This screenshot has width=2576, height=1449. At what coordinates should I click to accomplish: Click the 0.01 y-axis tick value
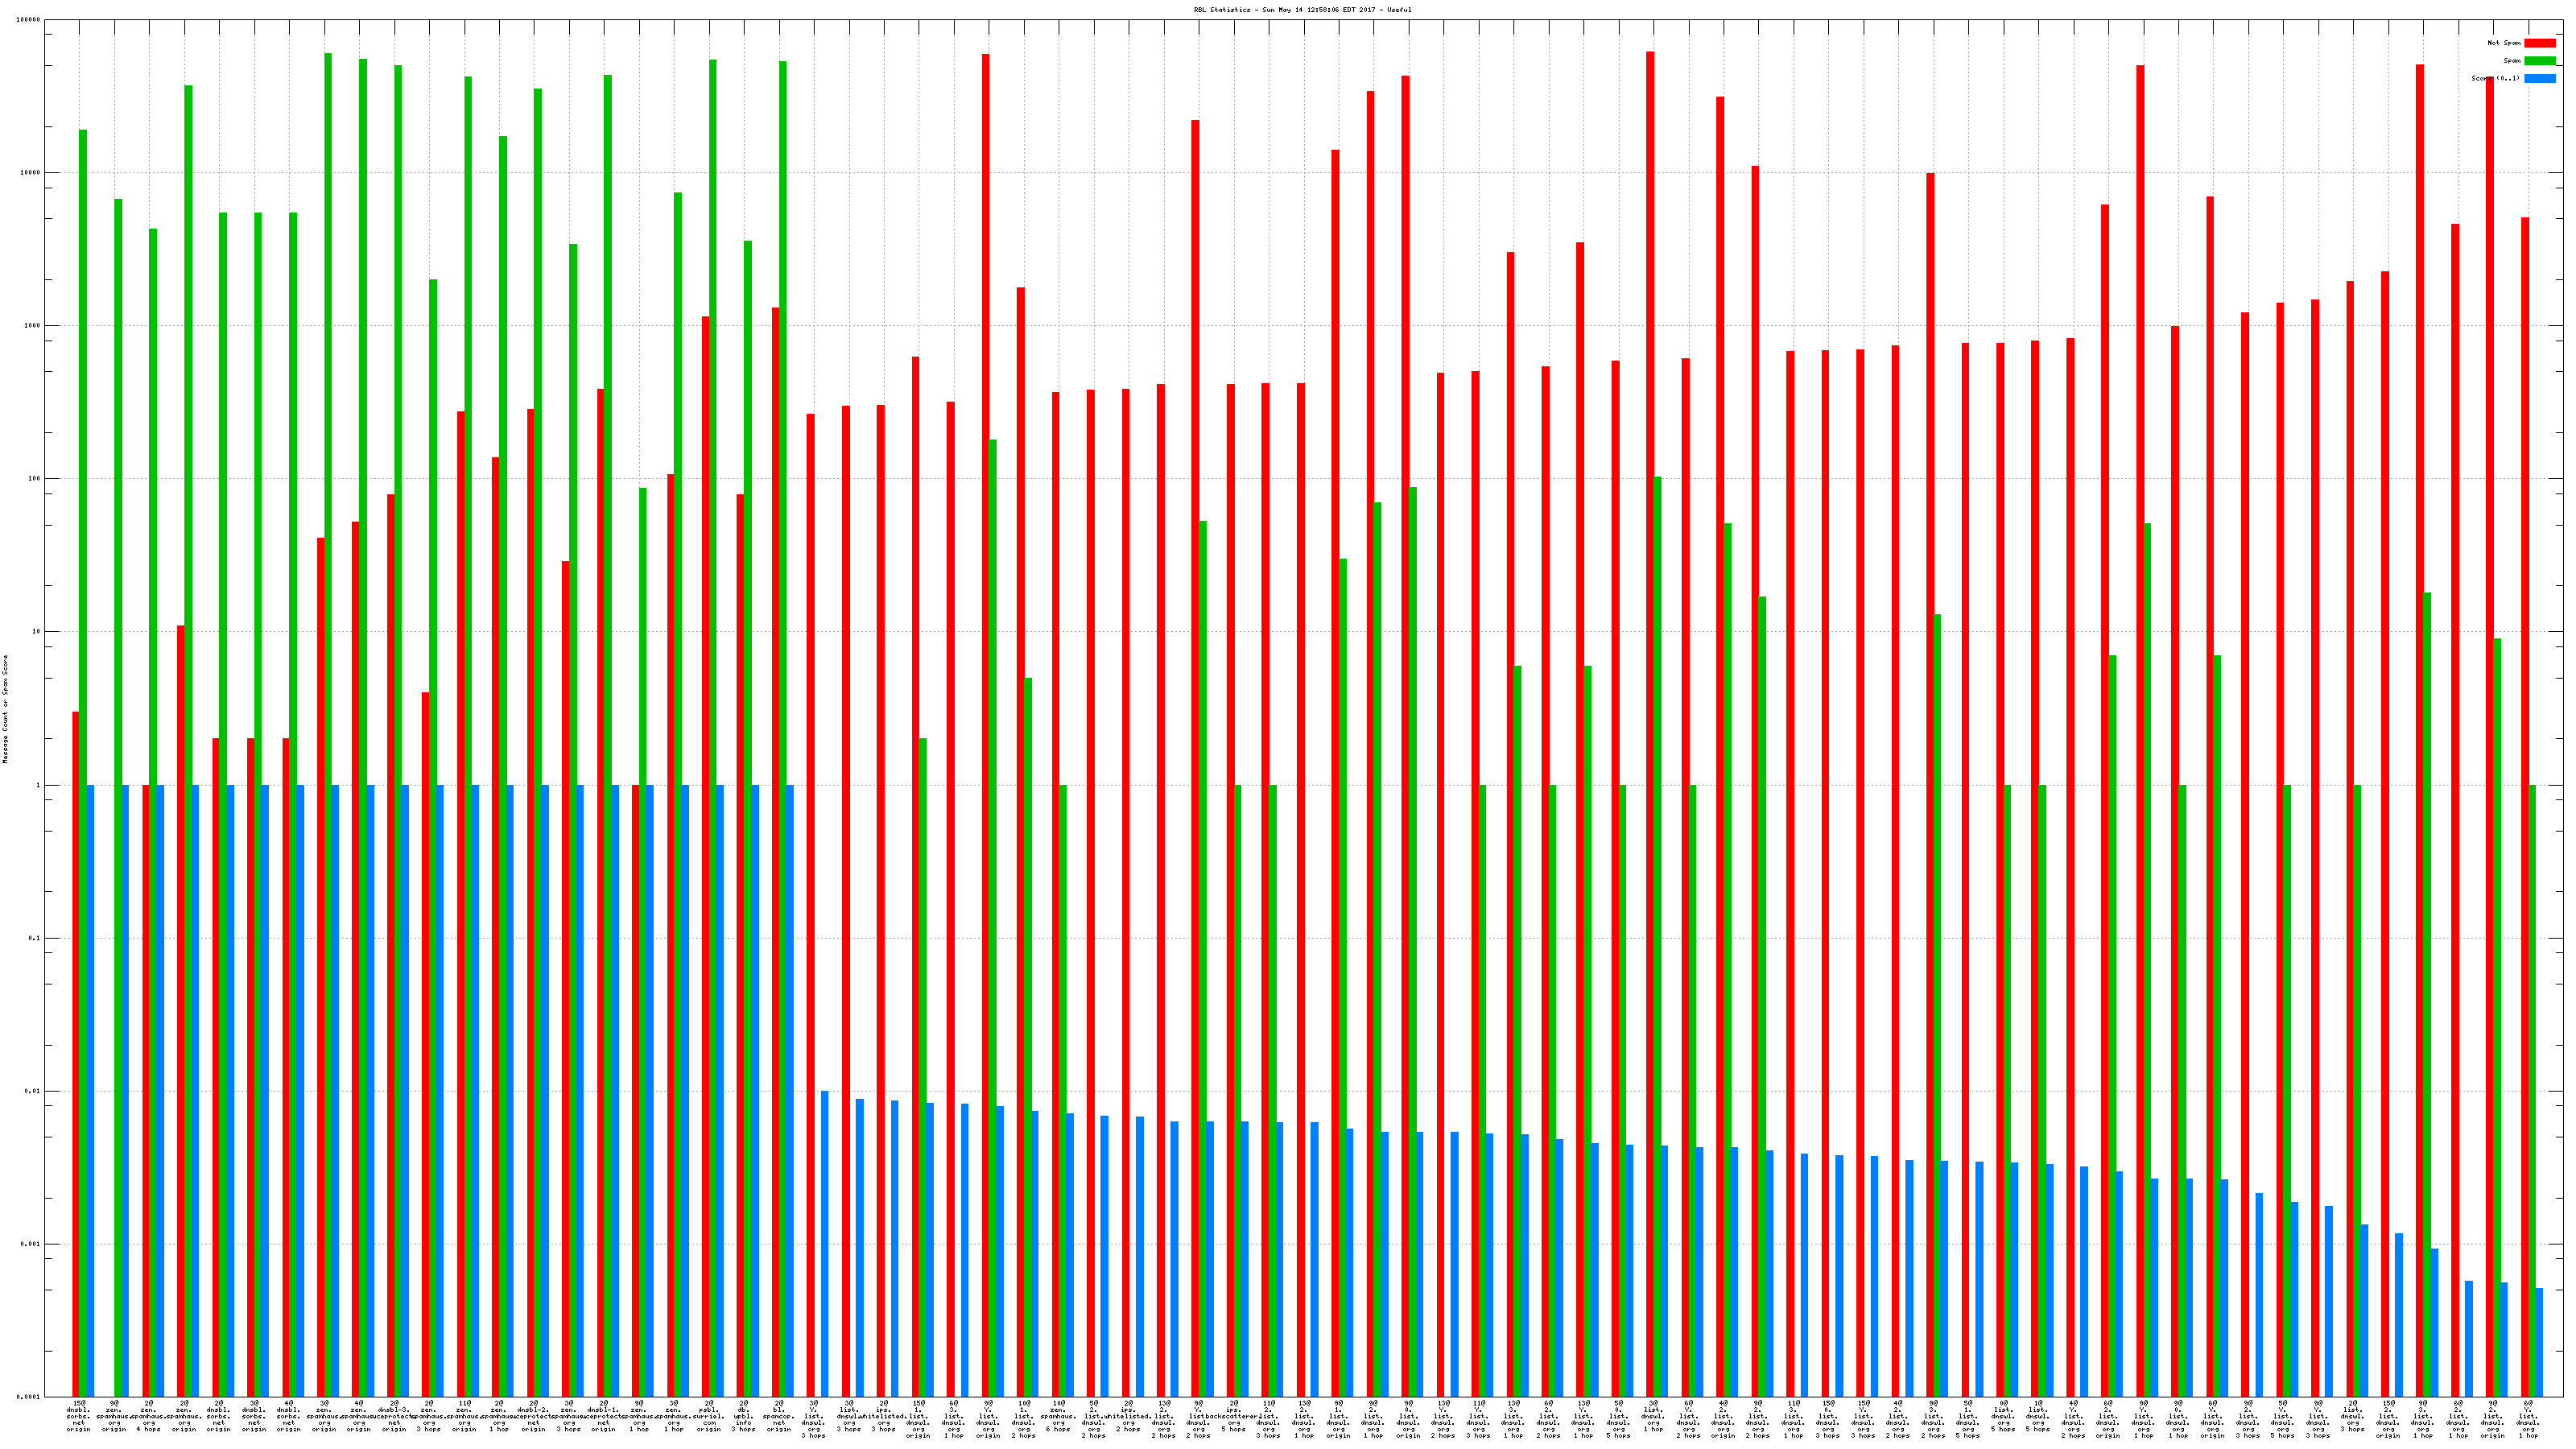pos(32,1091)
